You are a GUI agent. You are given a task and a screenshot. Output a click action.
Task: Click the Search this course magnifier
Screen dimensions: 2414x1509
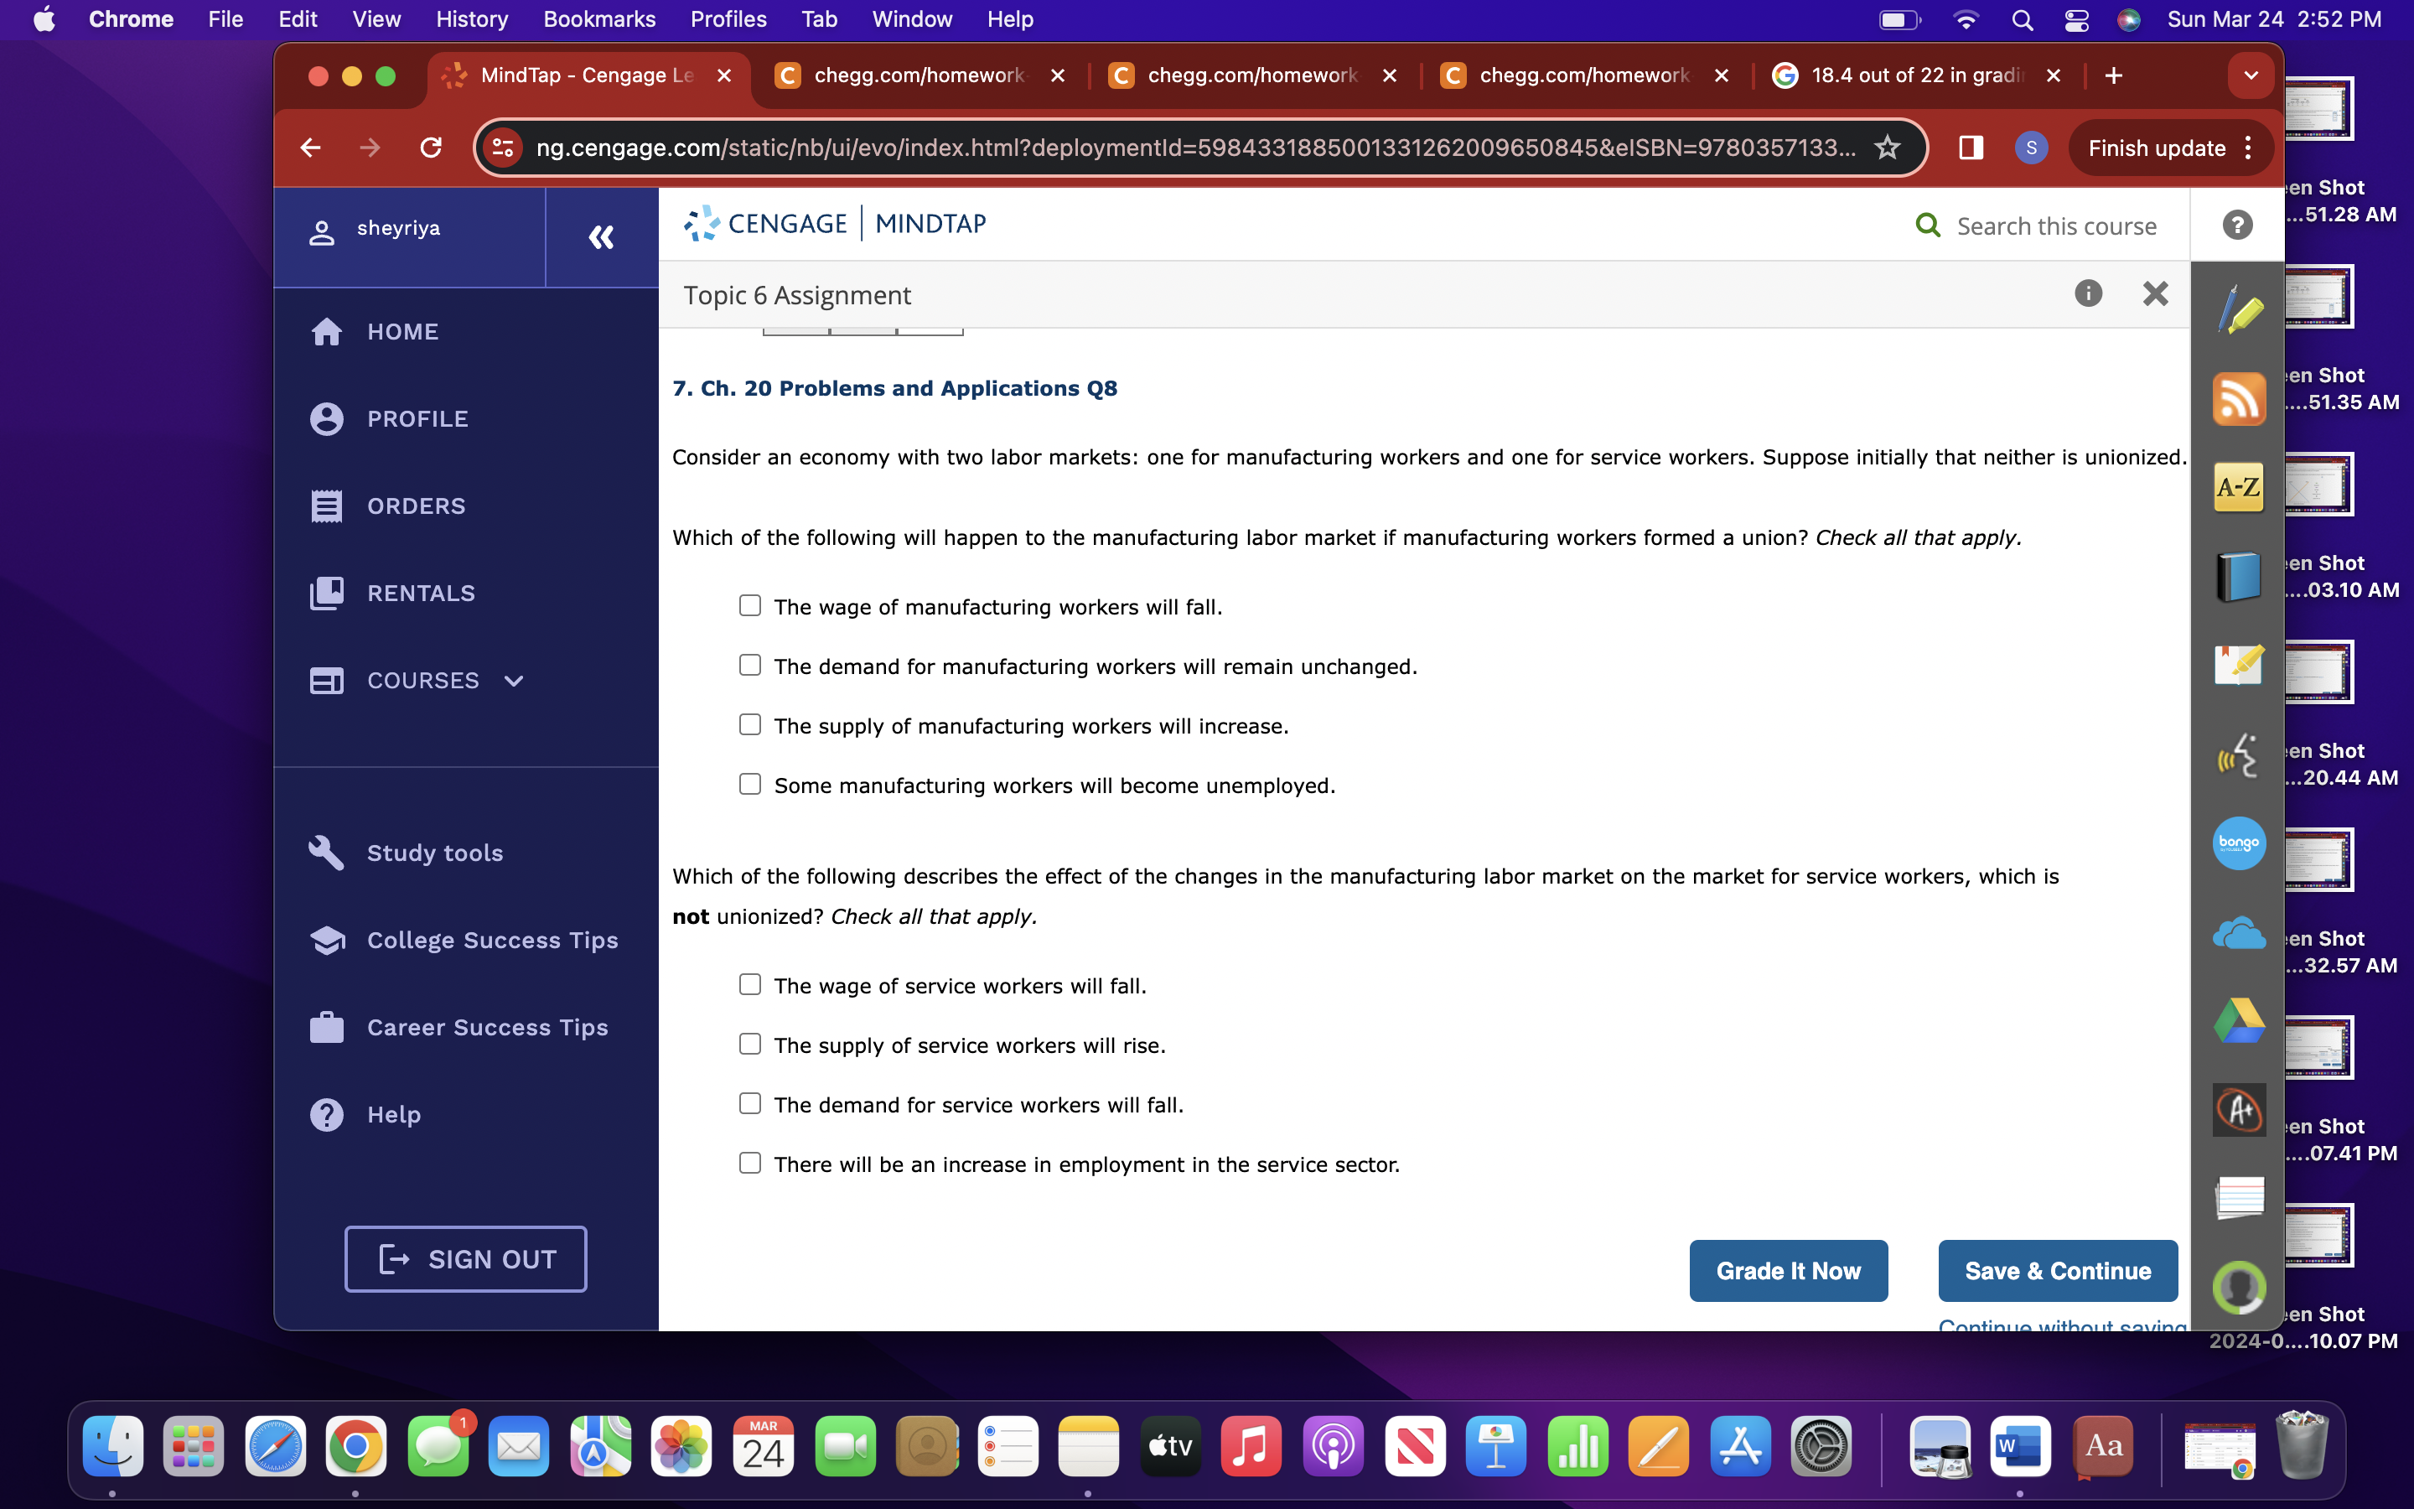pyautogui.click(x=1926, y=226)
